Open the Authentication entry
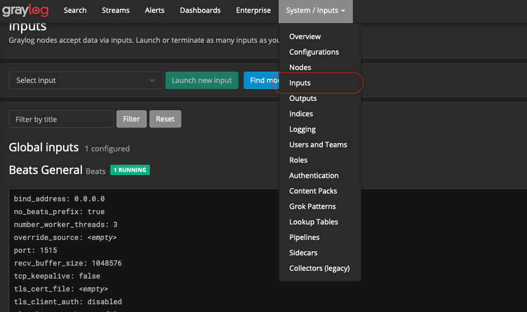The height and width of the screenshot is (312, 527). pos(314,176)
